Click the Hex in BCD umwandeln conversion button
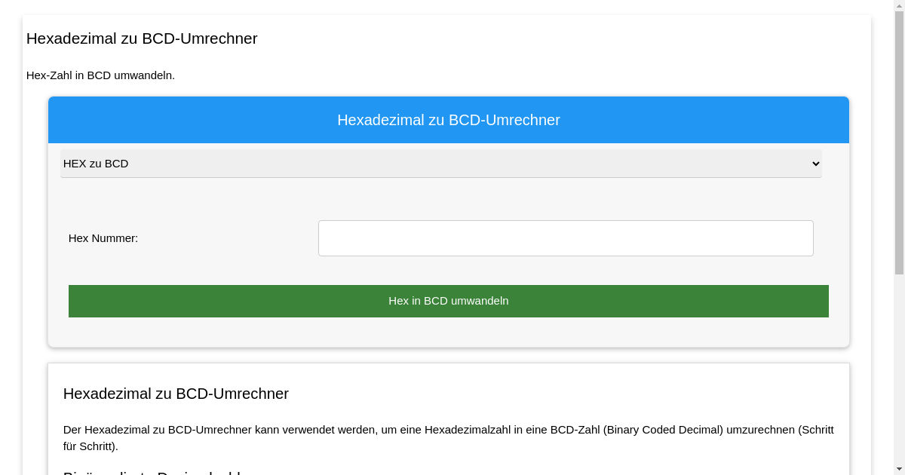This screenshot has width=905, height=475. point(449,301)
